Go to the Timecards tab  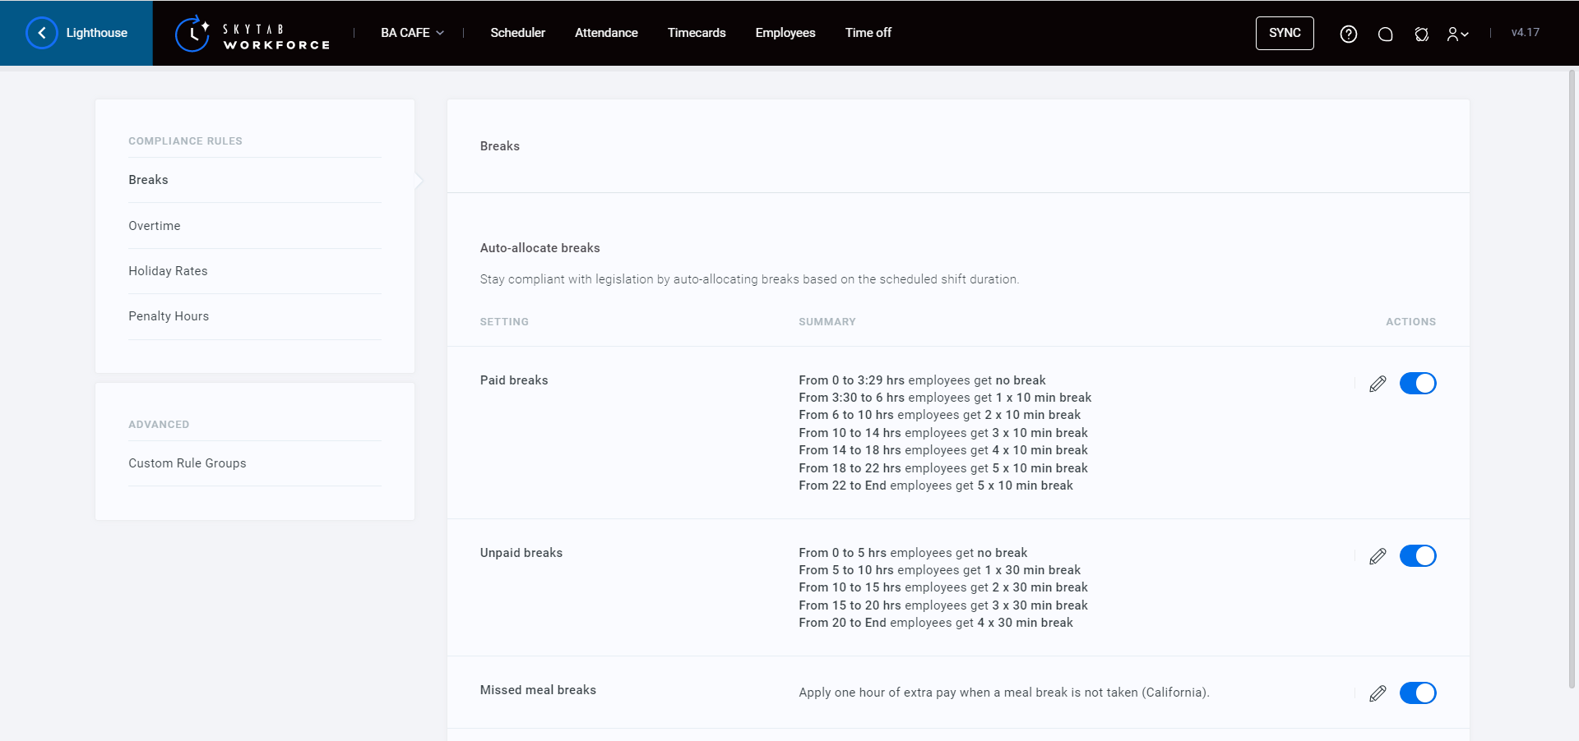(x=696, y=33)
